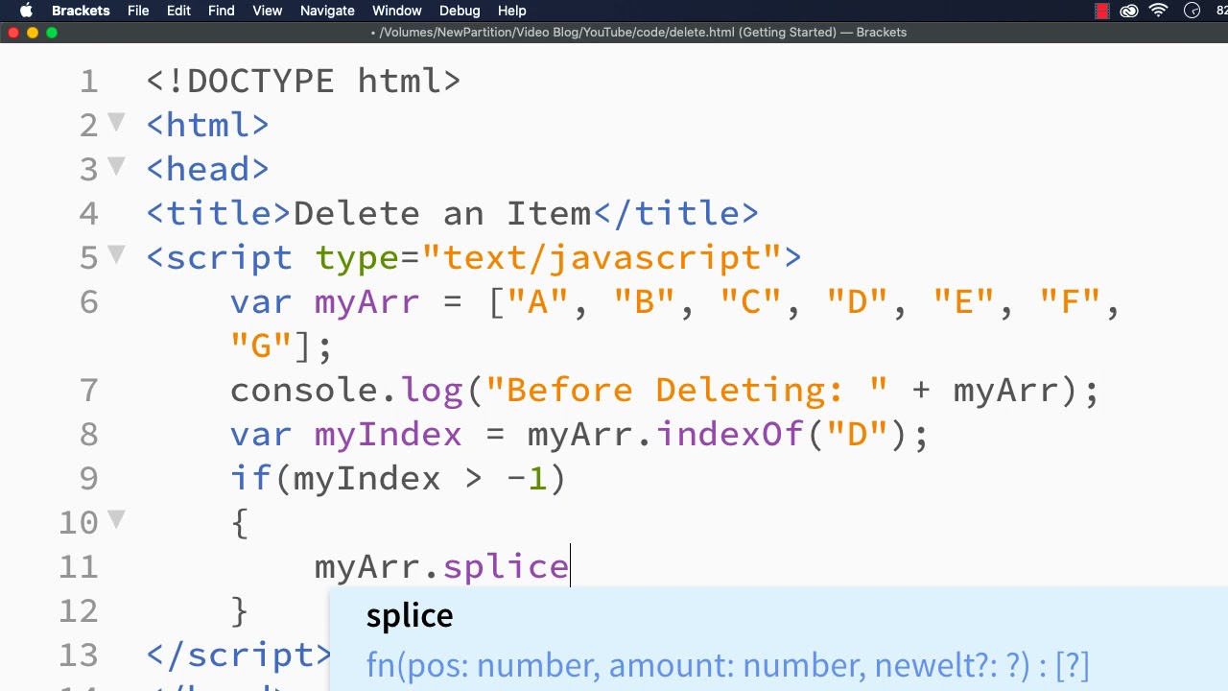Click line number 7 in the gutter
The width and height of the screenshot is (1228, 691).
point(89,391)
